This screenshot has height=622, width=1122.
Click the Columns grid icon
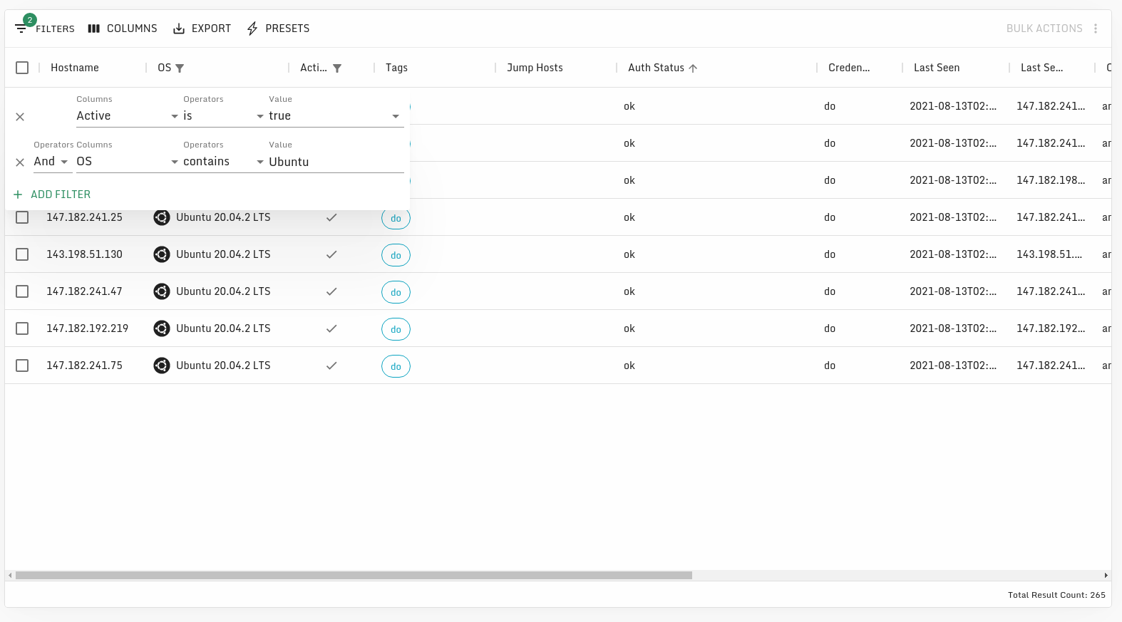coord(93,28)
